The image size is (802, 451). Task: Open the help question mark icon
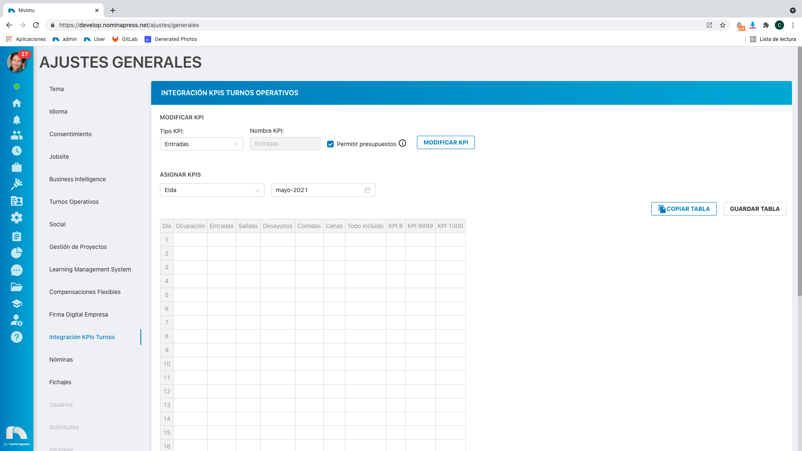(17, 337)
